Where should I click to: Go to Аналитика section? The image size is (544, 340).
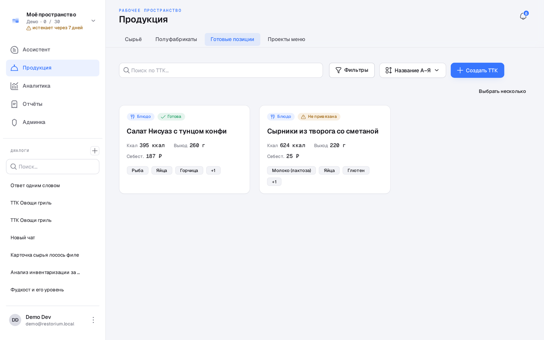click(53, 86)
